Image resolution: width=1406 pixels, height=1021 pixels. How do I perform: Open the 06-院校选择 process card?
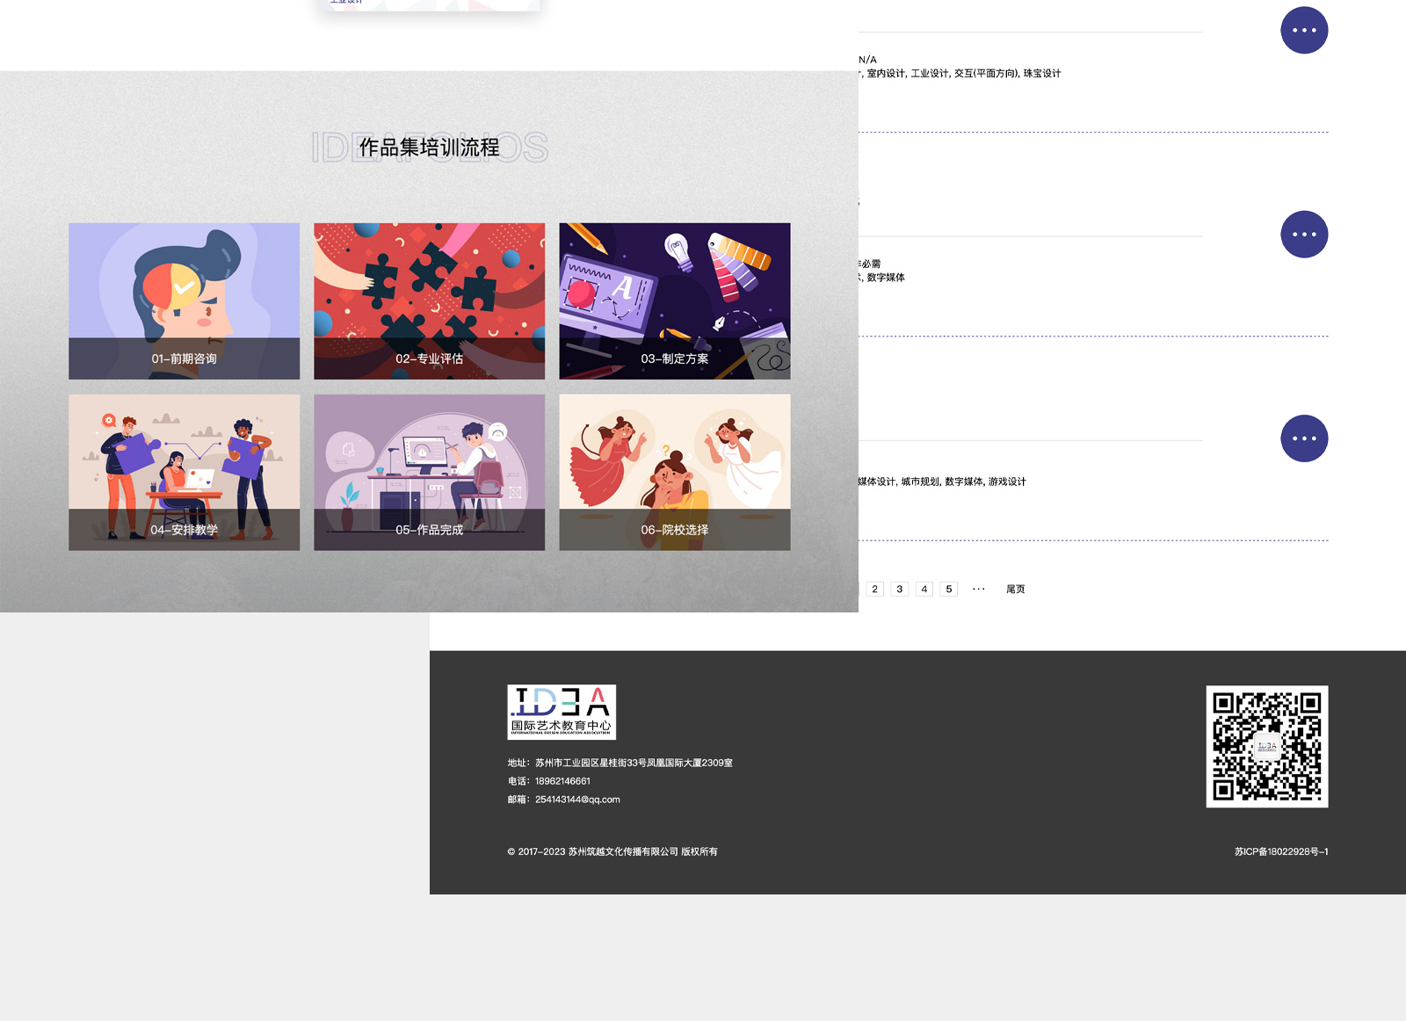tap(674, 472)
